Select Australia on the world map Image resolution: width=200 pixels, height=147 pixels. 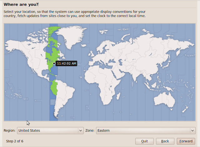tap(165, 99)
